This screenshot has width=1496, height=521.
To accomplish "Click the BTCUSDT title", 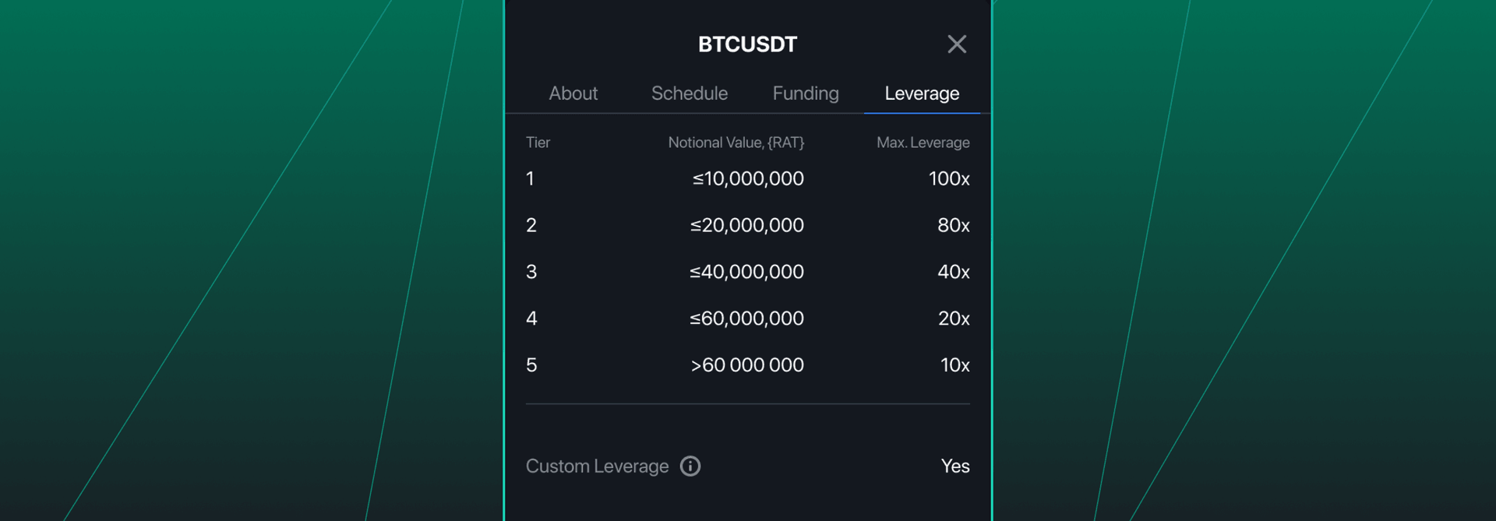I will click(x=747, y=44).
